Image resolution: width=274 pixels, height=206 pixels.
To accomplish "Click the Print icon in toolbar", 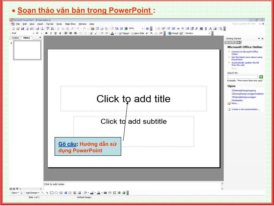I will [37, 28].
